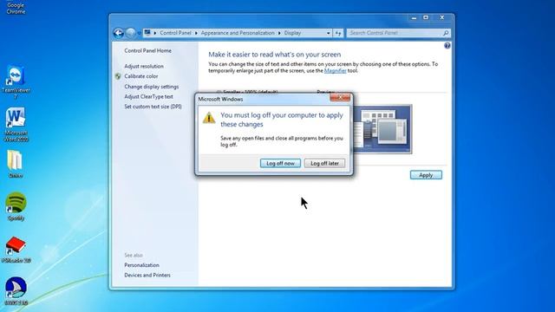Click the warning triangle icon in dialog
This screenshot has width=555, height=312.
tap(209, 118)
